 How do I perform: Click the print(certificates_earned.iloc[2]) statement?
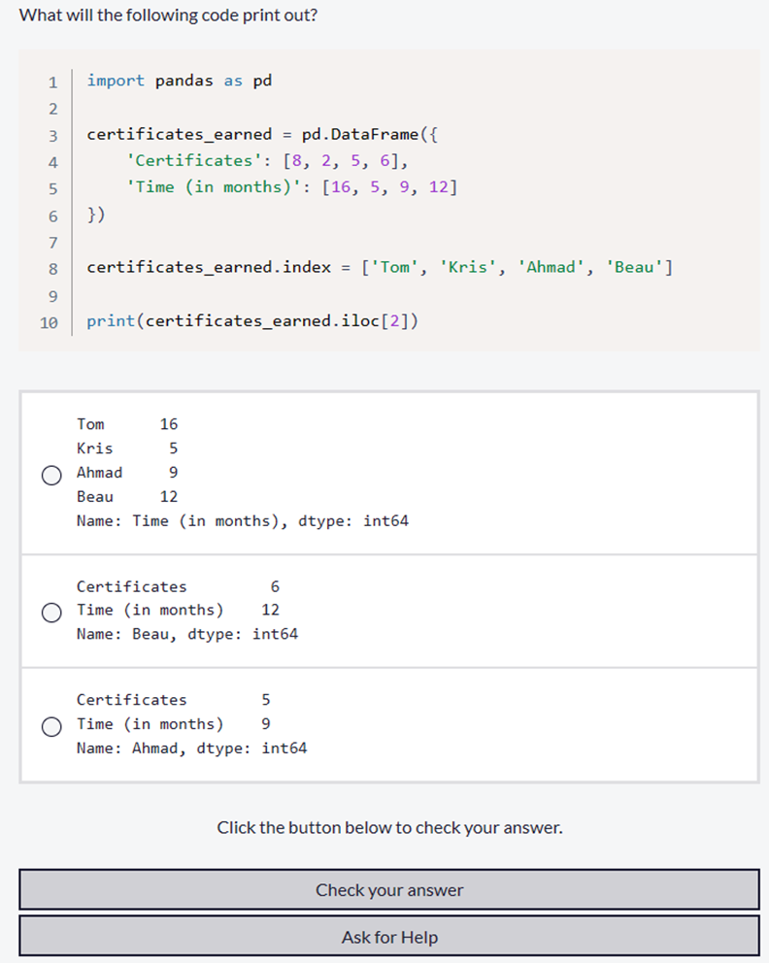click(x=252, y=320)
